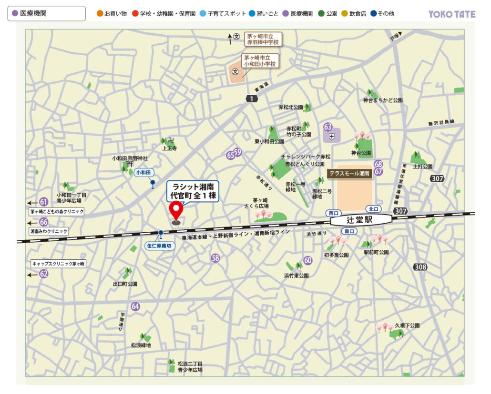Click the Route 1 road shield
The width and height of the screenshot is (491, 394).
251,98
